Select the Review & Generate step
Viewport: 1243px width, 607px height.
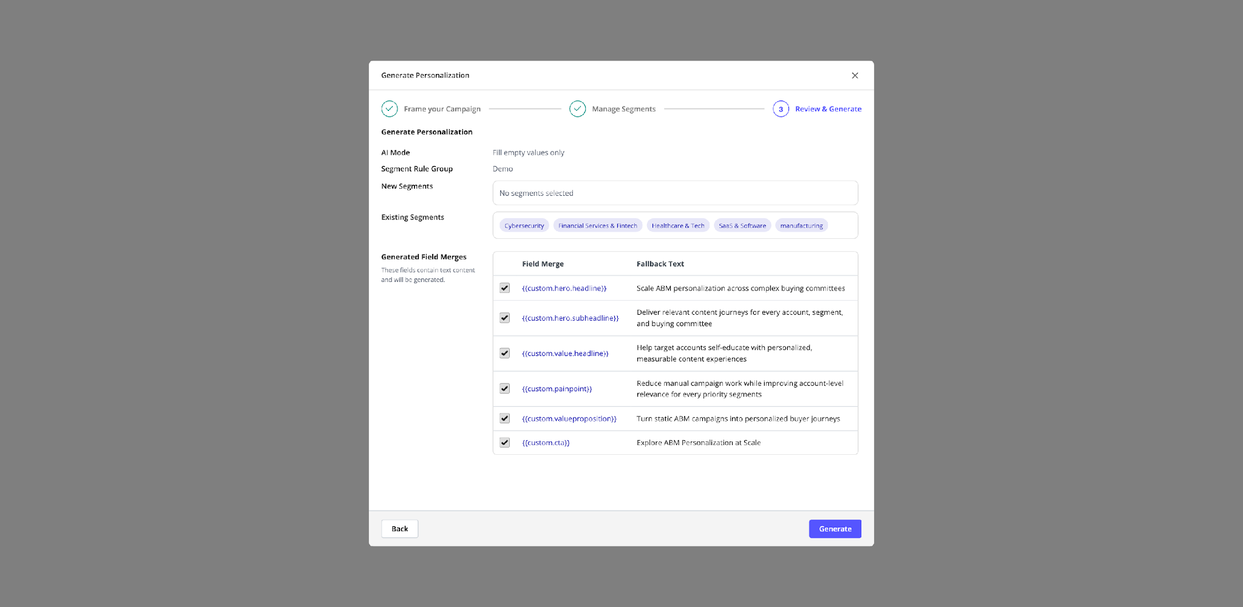(828, 109)
